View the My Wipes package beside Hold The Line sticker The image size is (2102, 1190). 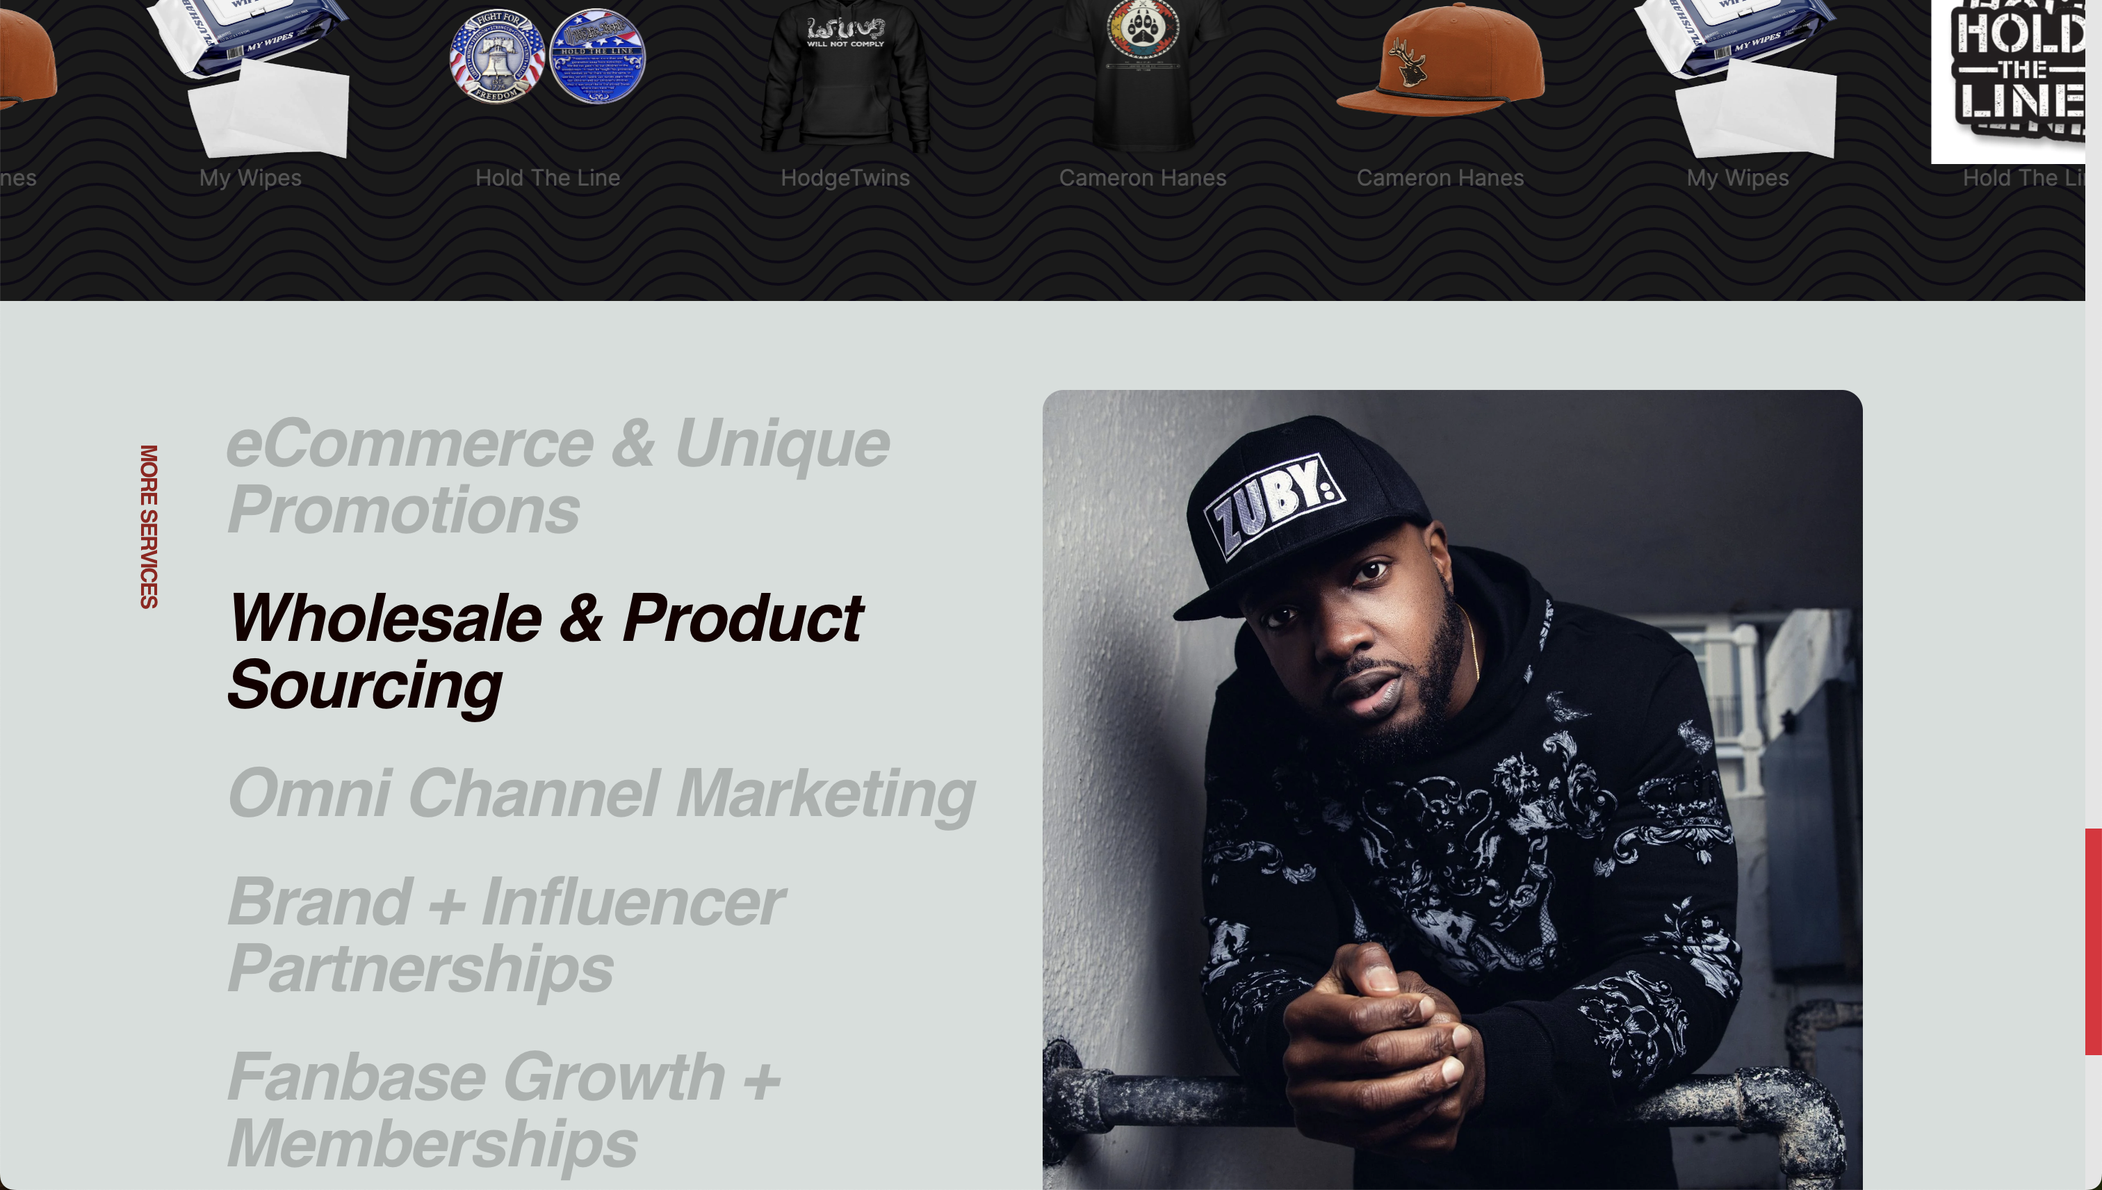[1738, 79]
